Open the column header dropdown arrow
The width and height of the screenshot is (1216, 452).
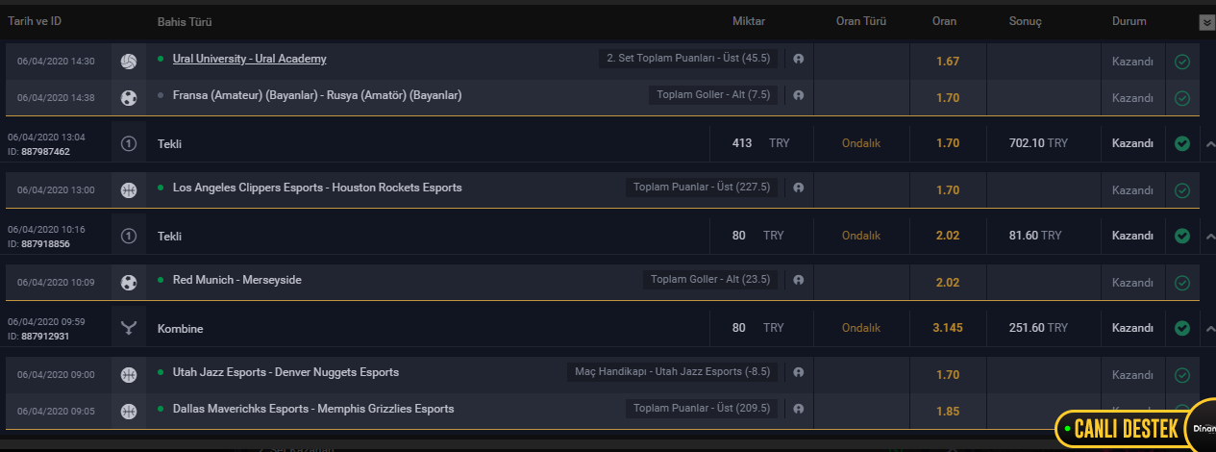coord(1206,23)
